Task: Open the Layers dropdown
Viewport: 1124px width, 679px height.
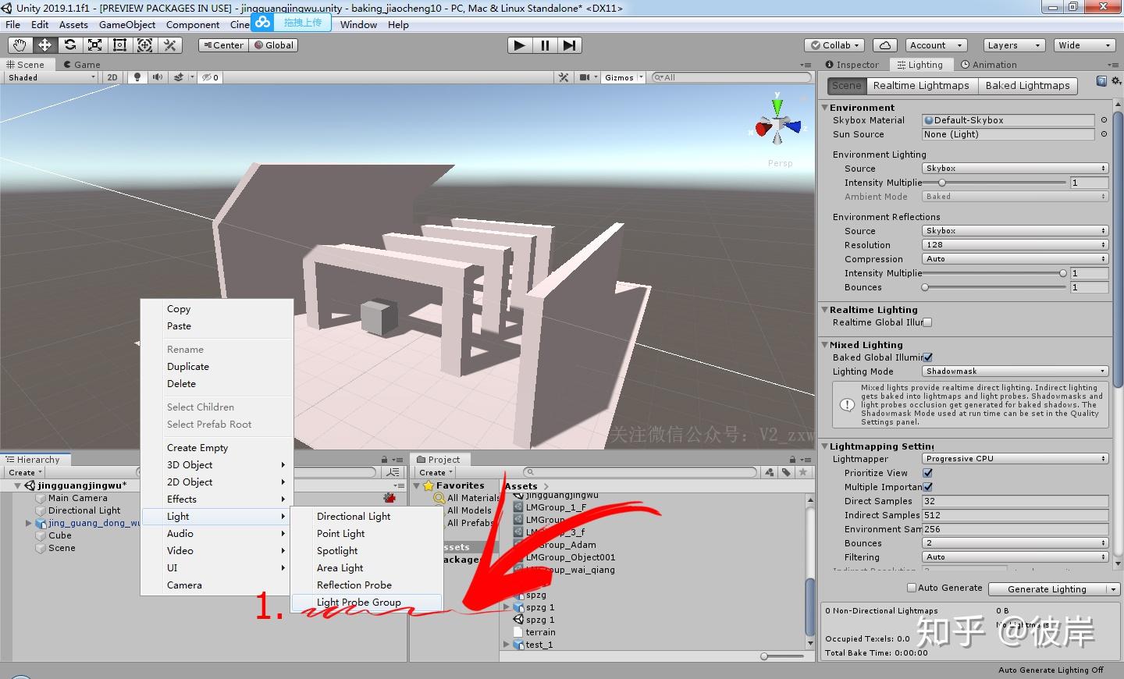Action: point(1012,45)
